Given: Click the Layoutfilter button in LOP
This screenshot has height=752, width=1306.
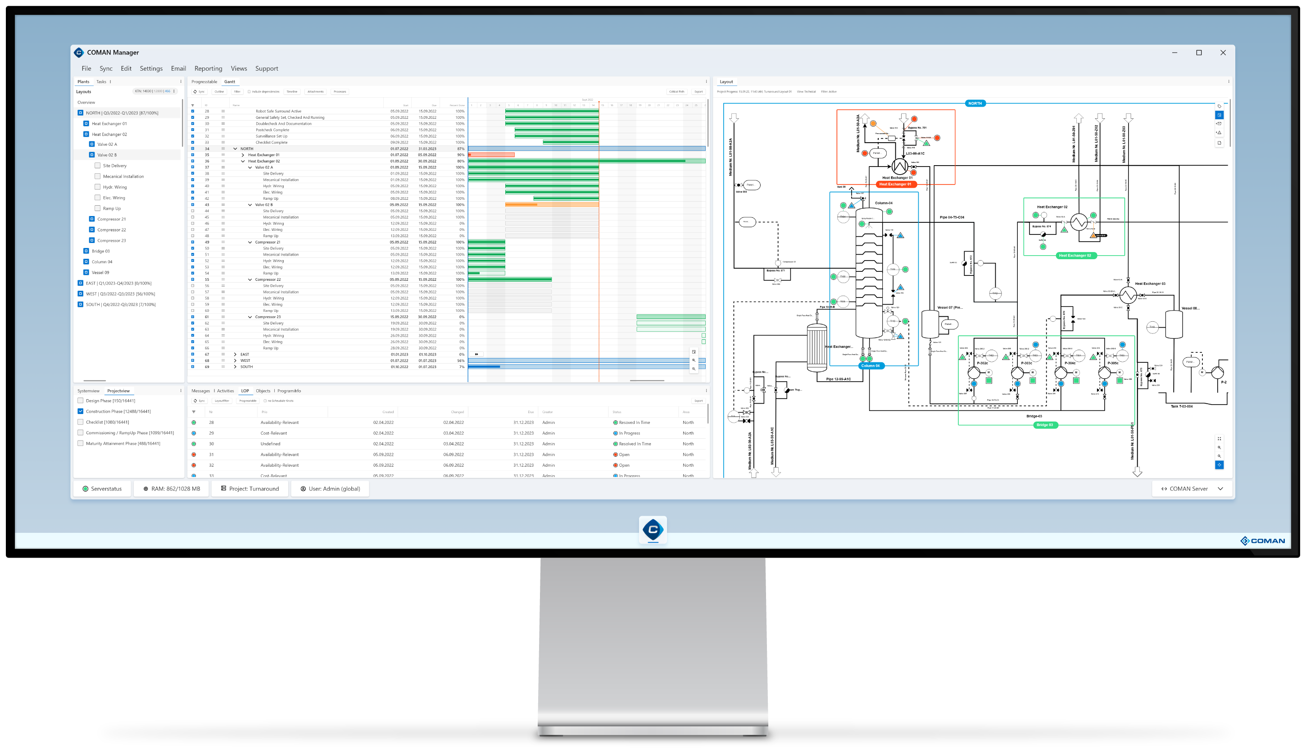Looking at the screenshot, I should [x=222, y=401].
